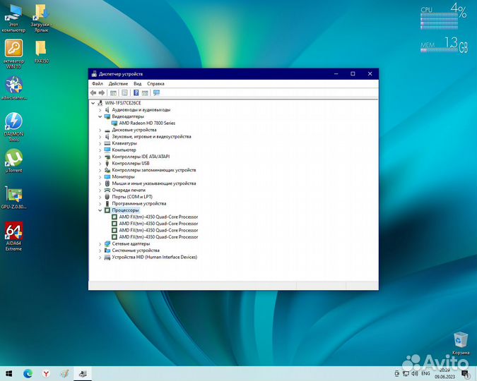
Task: Select Устройства HID (Human Interface Devices)
Action: pyautogui.click(x=155, y=257)
